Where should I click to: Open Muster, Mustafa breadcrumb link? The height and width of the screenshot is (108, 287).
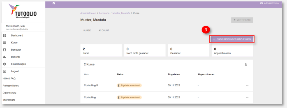point(121,13)
